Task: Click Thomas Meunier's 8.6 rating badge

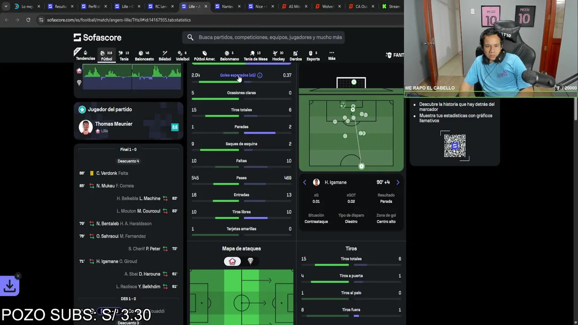Action: tap(175, 127)
